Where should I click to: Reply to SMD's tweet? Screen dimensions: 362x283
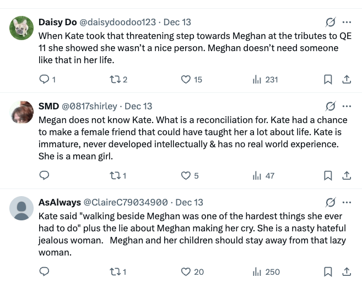click(45, 176)
